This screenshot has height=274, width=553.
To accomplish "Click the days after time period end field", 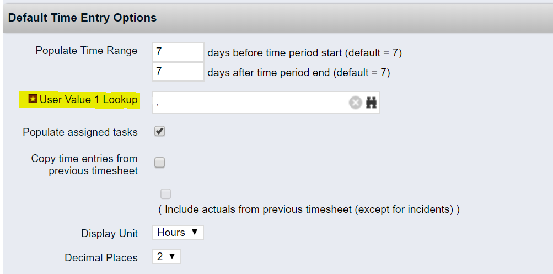I will click(x=178, y=72).
